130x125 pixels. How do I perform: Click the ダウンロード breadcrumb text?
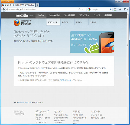point(38,102)
